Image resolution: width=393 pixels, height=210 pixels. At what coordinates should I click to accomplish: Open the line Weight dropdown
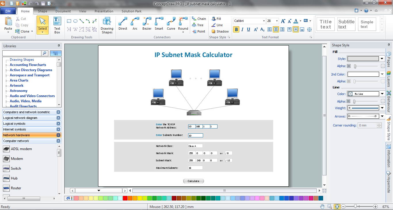click(x=382, y=108)
